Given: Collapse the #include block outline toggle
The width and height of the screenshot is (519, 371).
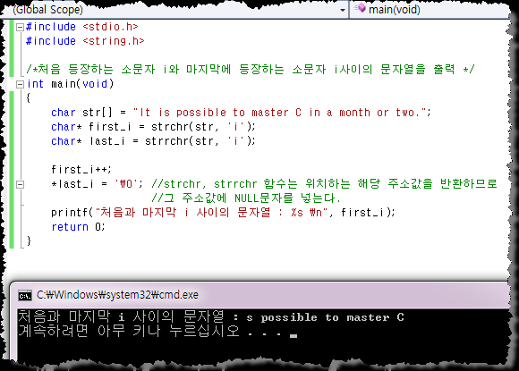Looking at the screenshot, I should [x=21, y=27].
